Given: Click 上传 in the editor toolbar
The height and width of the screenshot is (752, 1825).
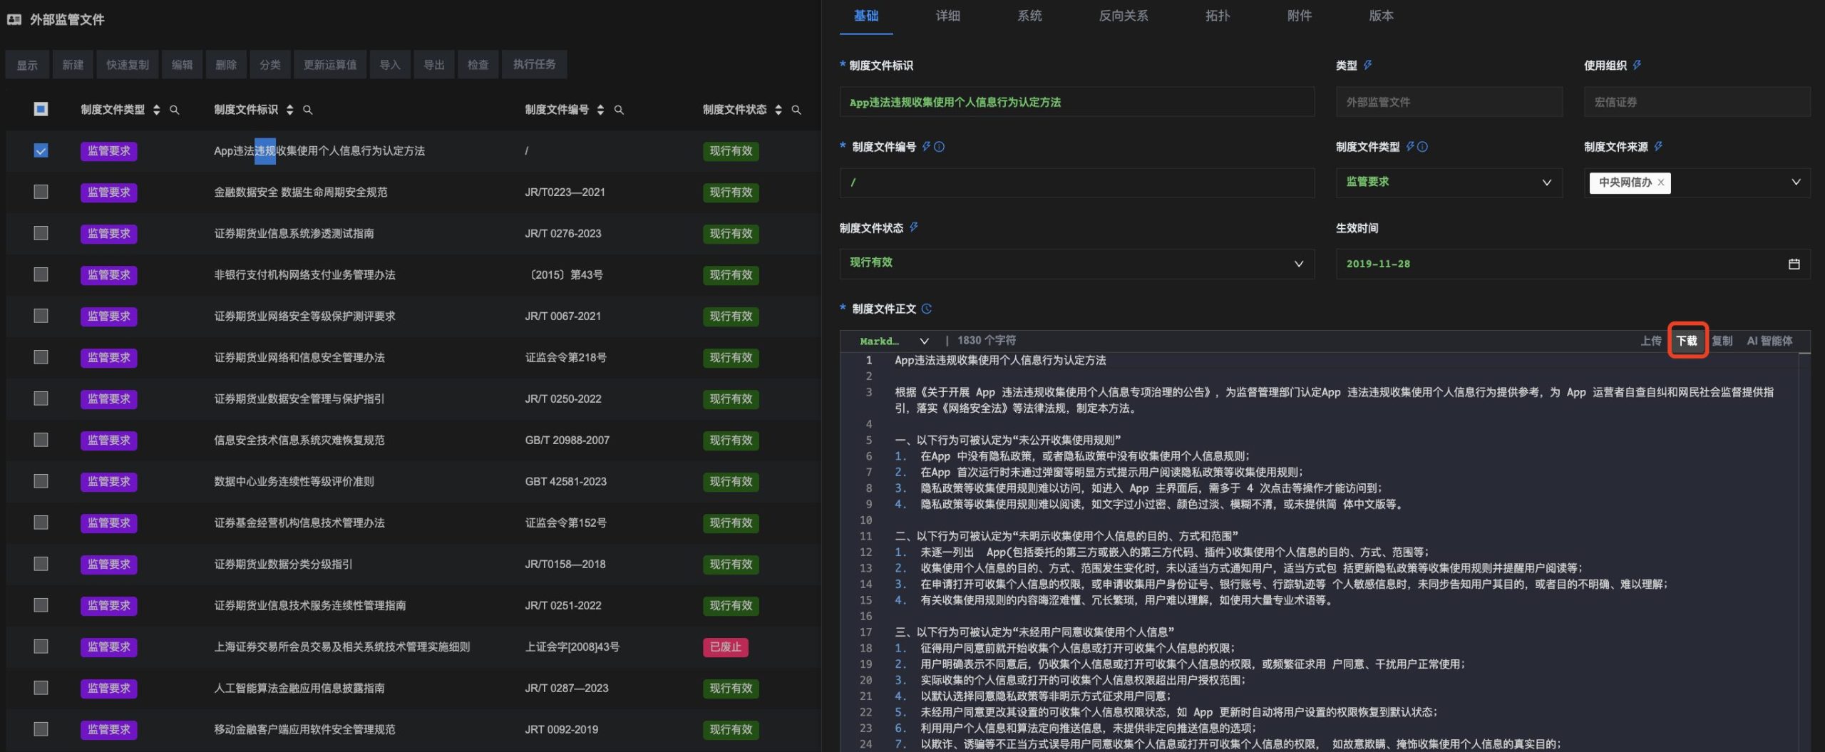Looking at the screenshot, I should pos(1650,341).
